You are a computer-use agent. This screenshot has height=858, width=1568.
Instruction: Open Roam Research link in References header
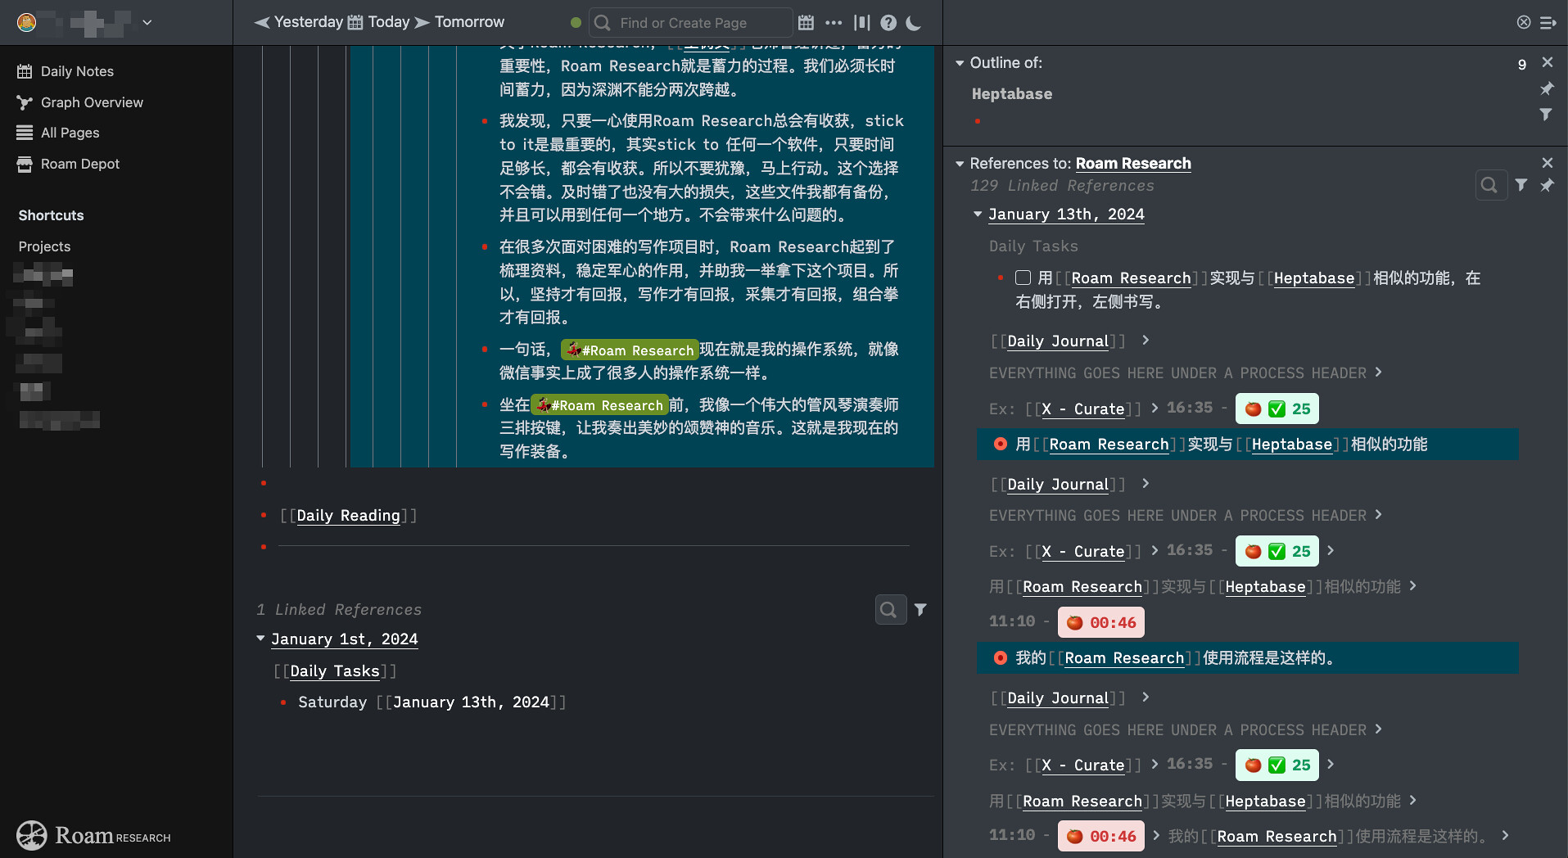(x=1133, y=164)
